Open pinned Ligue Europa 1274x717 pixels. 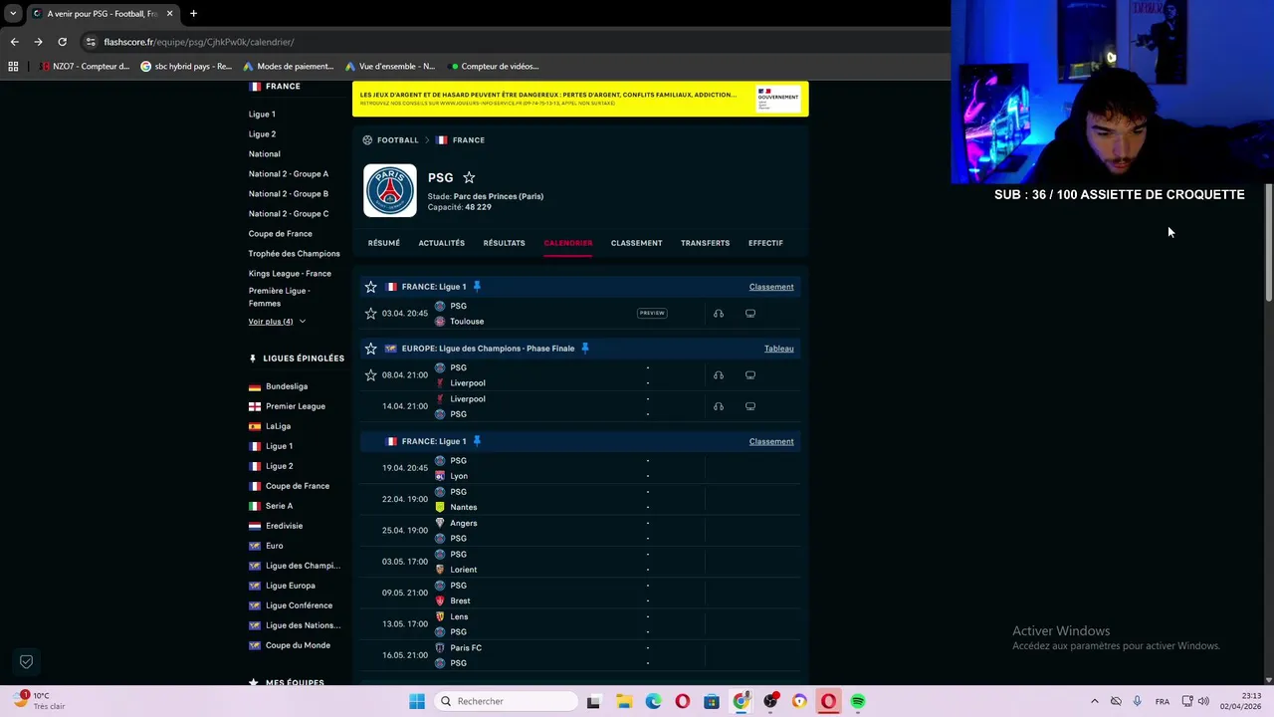(x=291, y=586)
